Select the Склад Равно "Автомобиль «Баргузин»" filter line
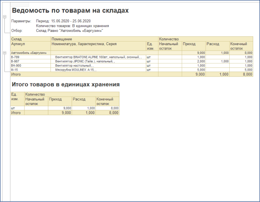The width and height of the screenshot is (260, 202). pos(69,31)
